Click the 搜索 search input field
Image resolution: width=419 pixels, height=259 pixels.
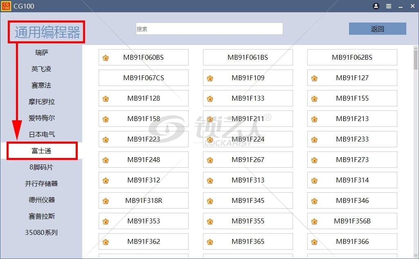point(209,29)
